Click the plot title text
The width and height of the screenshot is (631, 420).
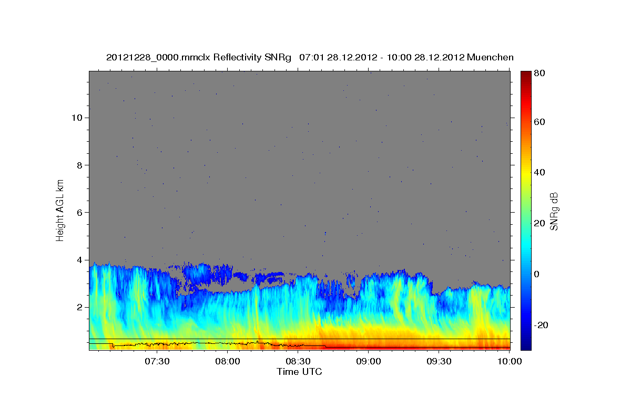point(310,57)
